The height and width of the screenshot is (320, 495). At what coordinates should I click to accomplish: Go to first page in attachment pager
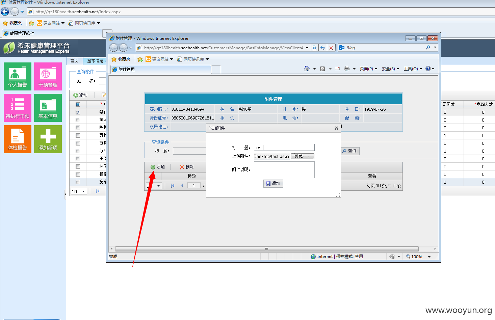click(173, 186)
